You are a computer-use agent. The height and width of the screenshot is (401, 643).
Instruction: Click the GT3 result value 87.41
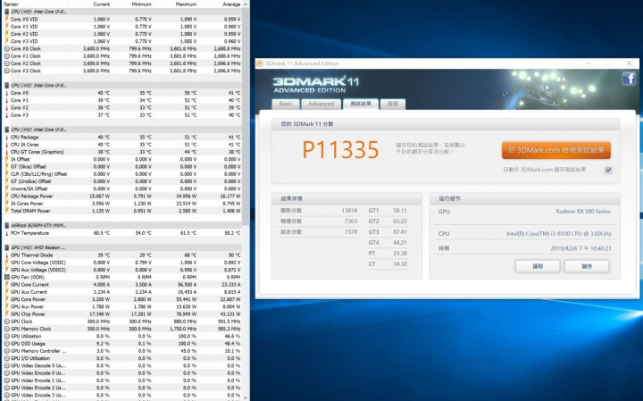(x=400, y=232)
